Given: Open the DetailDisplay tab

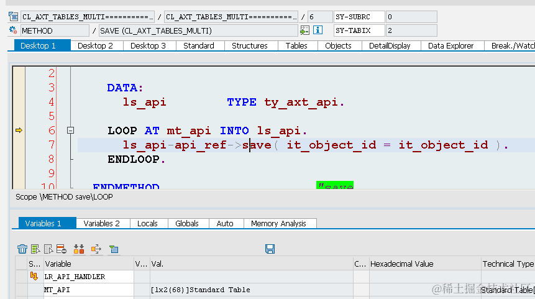Looking at the screenshot, I should pyautogui.click(x=391, y=45).
